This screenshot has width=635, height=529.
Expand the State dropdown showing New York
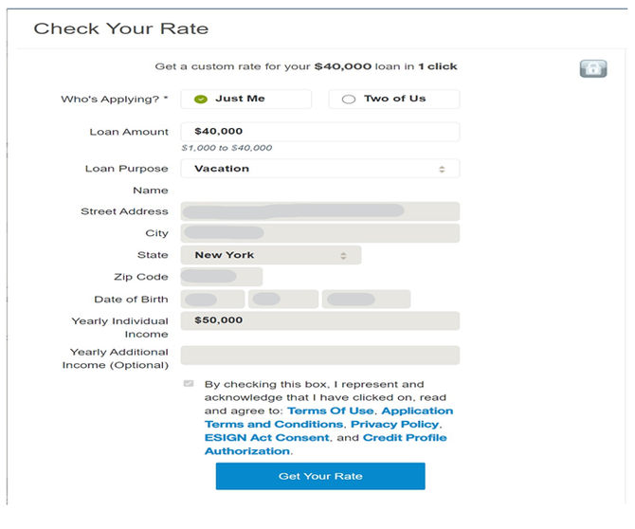(270, 255)
